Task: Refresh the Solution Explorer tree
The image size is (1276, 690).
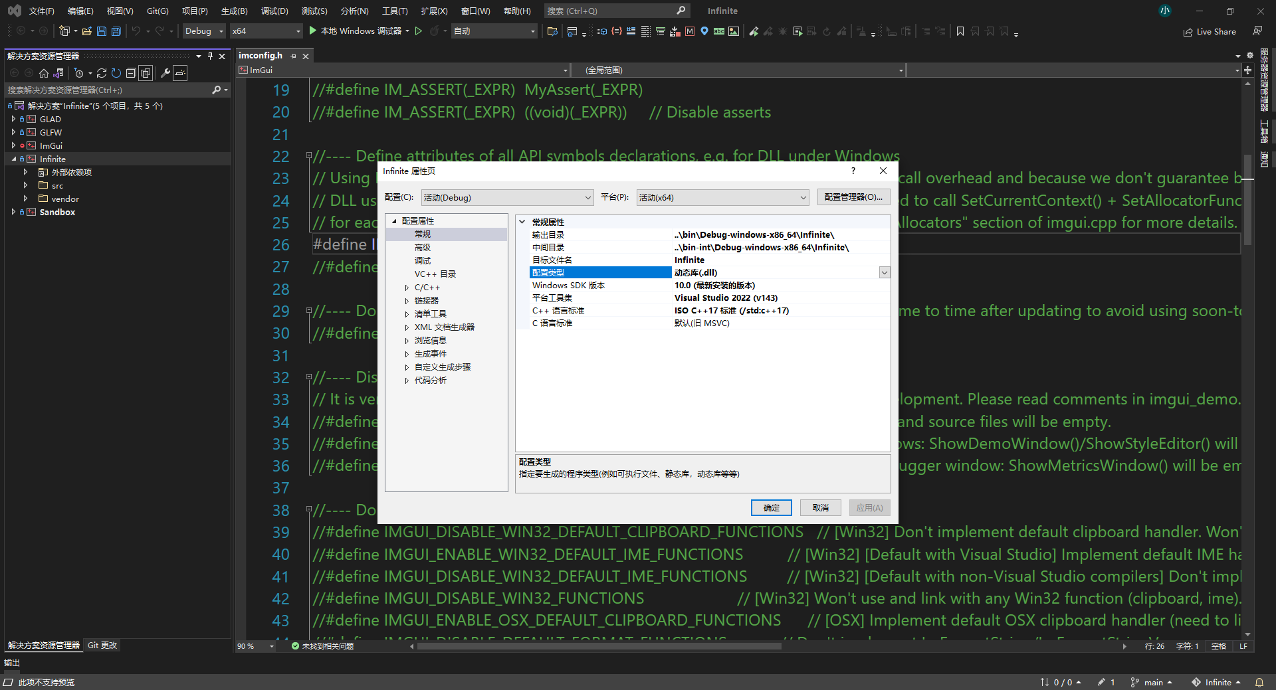Action: tap(116, 73)
